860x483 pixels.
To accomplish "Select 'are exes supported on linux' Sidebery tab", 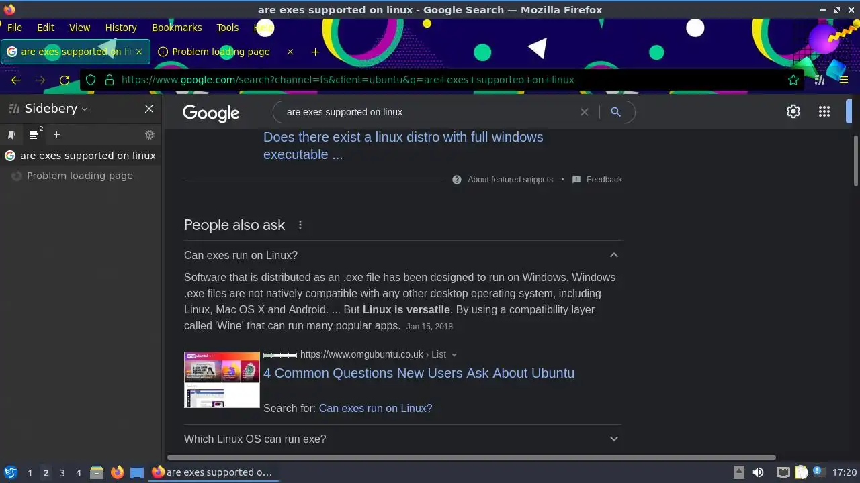I will pos(82,156).
